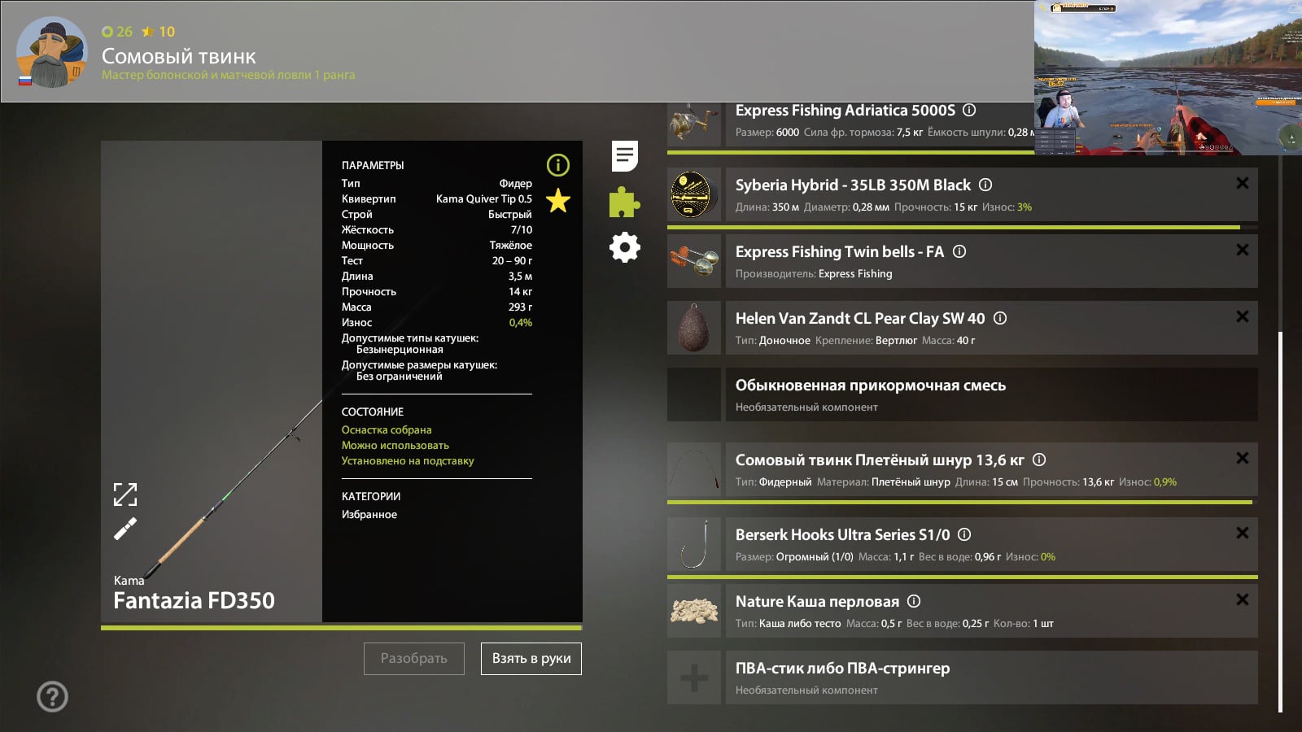Click the Twin bells item thumbnail
Screen dimensions: 1302x732
694,261
